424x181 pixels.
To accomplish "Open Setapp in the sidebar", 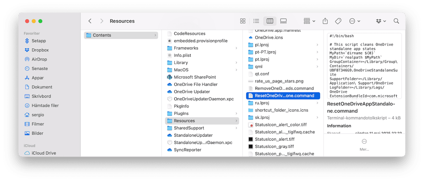I will pos(39,41).
